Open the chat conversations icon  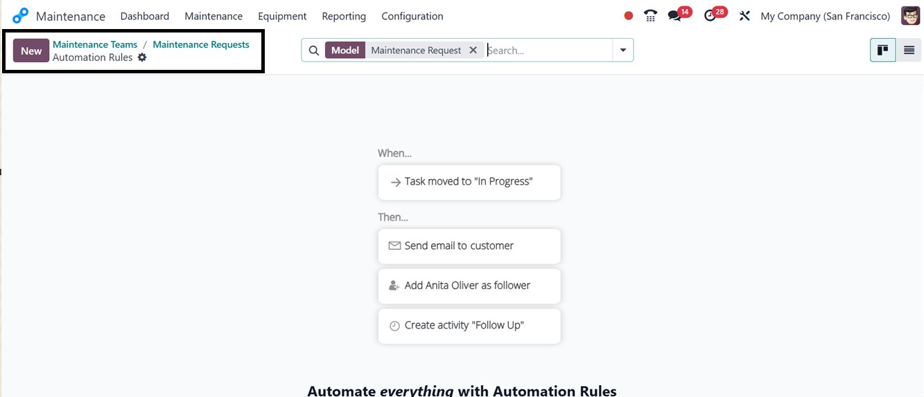click(674, 16)
